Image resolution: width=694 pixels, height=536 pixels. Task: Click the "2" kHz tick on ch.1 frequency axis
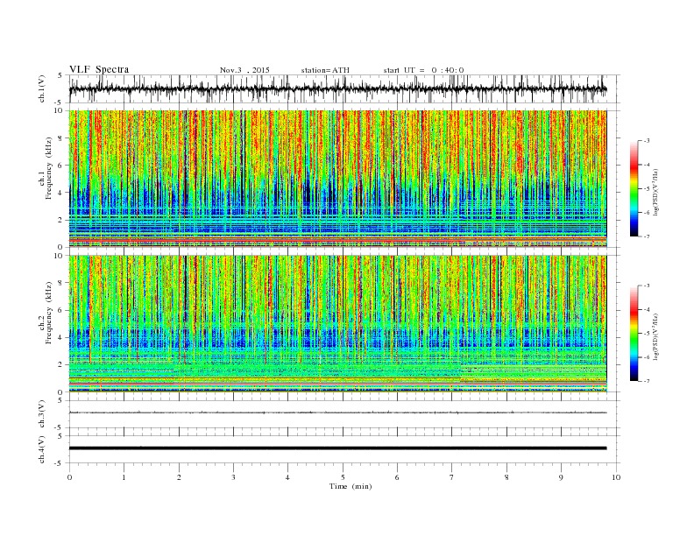pos(60,220)
